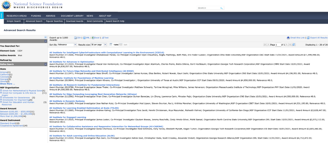This screenshot has width=328, height=143.
Task: Expand Direct For Mathematical & Physical Scien
Action: click(1, 91)
